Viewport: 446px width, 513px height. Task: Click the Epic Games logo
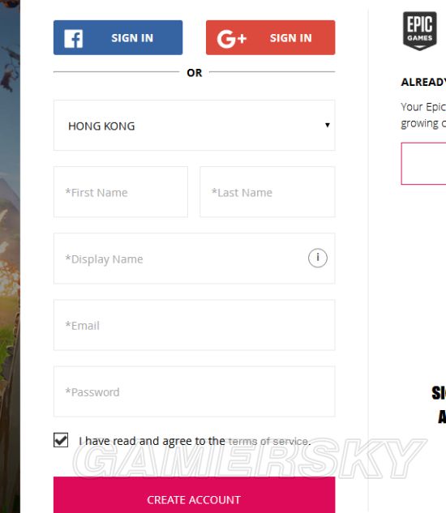point(419,31)
